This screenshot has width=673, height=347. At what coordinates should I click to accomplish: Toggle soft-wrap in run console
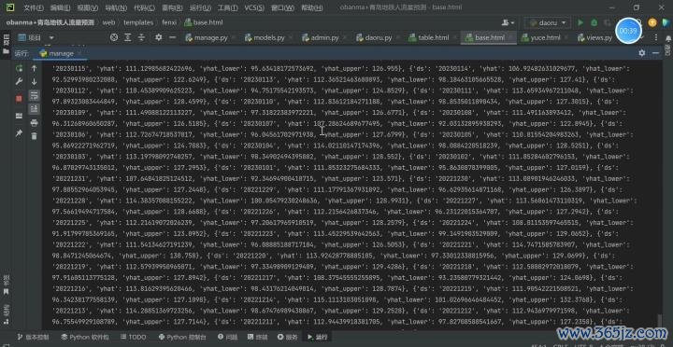34,95
